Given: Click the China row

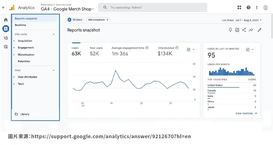Looking at the screenshot, I should click(232, 102).
